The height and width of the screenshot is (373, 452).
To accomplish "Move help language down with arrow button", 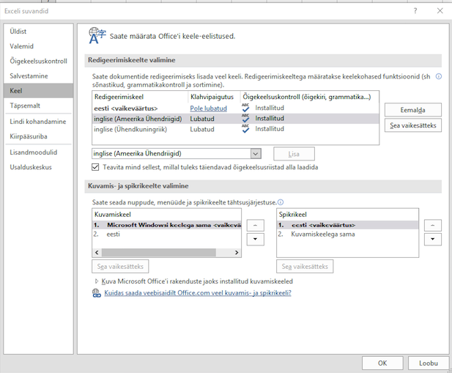I will point(433,239).
